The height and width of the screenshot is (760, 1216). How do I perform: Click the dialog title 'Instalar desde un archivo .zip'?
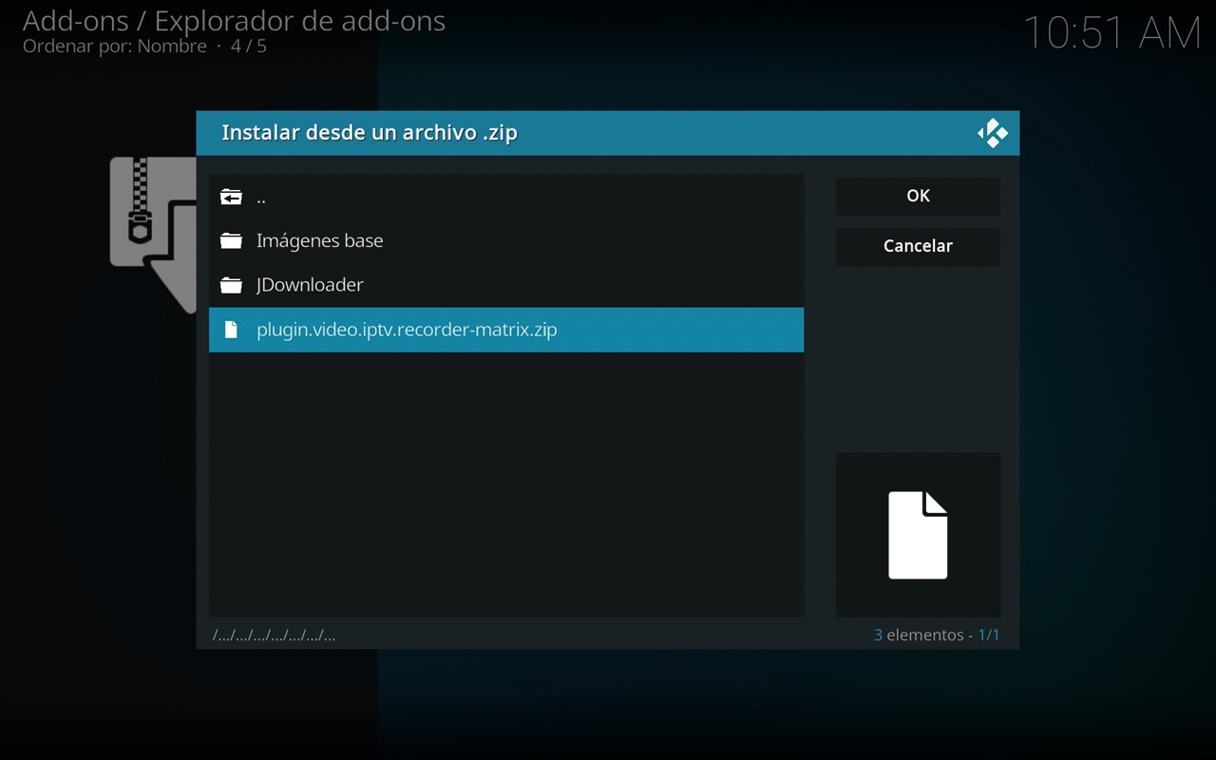369,132
